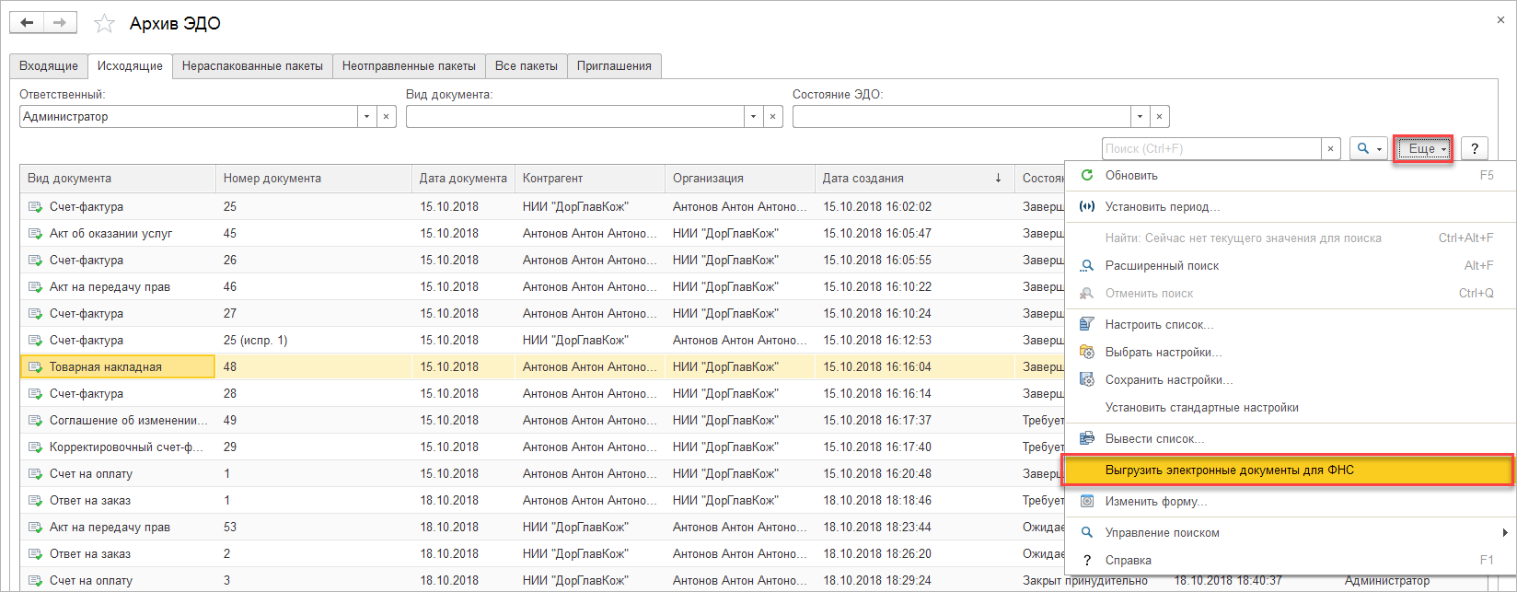Choose Установить период in menu
This screenshot has height=592, width=1517.
point(1162,206)
